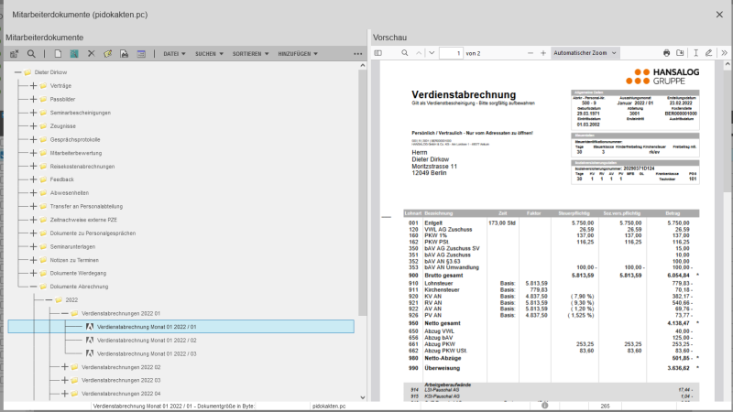The width and height of the screenshot is (733, 412).
Task: Click the document with binoculars icon
Action: click(x=124, y=54)
